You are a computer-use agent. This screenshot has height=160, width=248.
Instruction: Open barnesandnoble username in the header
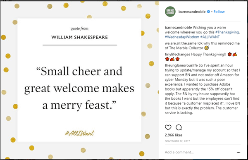click(192, 12)
